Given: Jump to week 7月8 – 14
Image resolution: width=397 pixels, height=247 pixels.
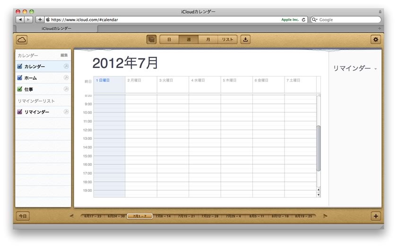Looking at the screenshot, I should point(163,216).
